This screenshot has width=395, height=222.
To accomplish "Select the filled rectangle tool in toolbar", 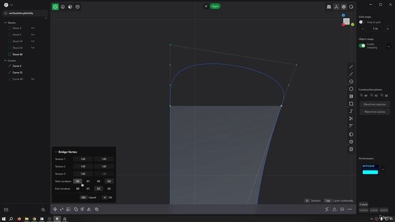I will tap(351, 96).
